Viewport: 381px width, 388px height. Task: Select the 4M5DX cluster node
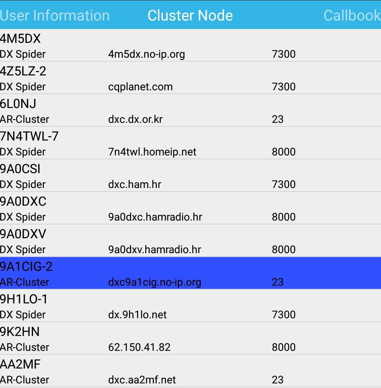point(141,46)
